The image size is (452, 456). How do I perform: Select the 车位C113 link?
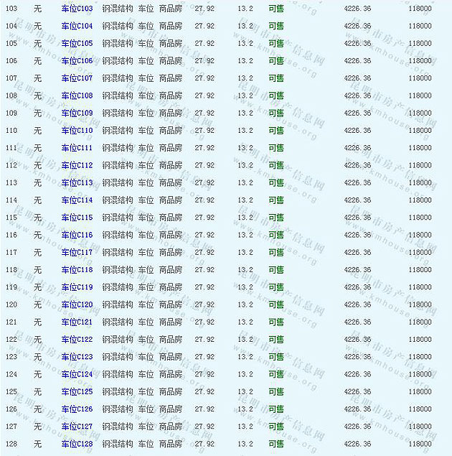click(x=77, y=183)
